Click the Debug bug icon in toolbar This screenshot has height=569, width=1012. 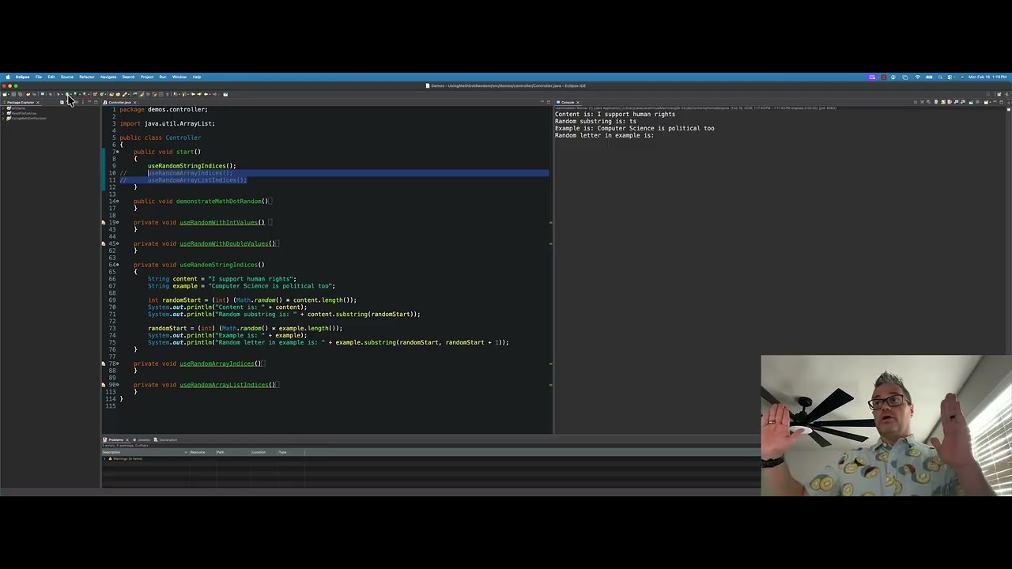point(59,94)
